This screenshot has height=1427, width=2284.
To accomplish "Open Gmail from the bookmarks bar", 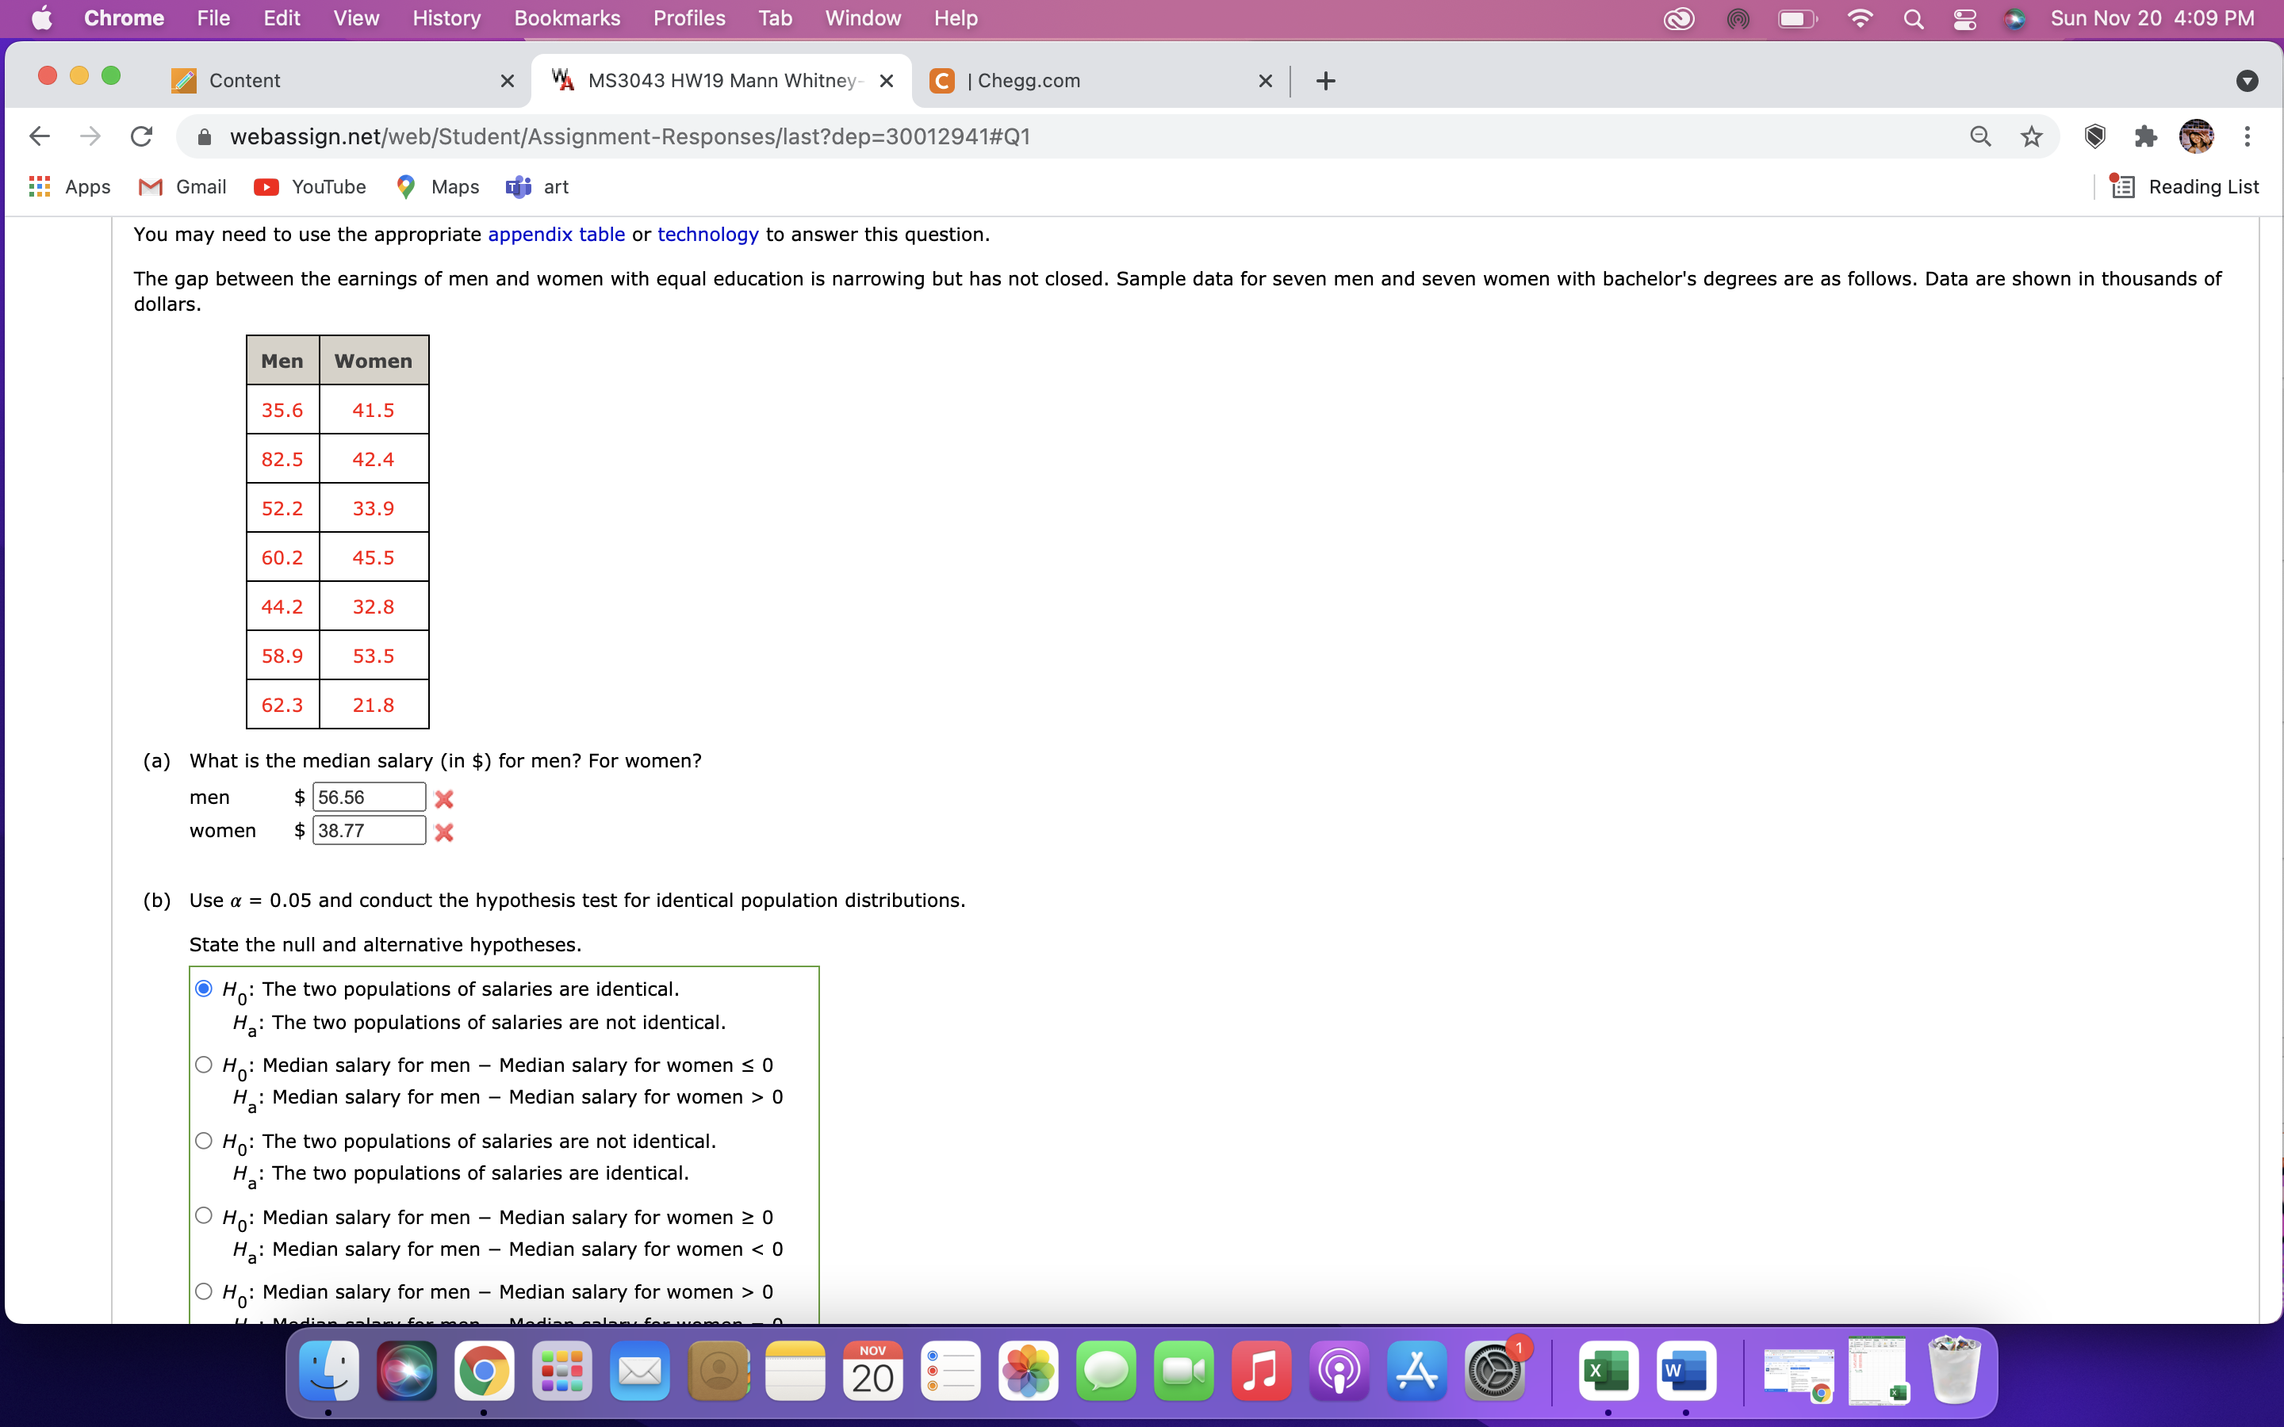I will click(181, 187).
